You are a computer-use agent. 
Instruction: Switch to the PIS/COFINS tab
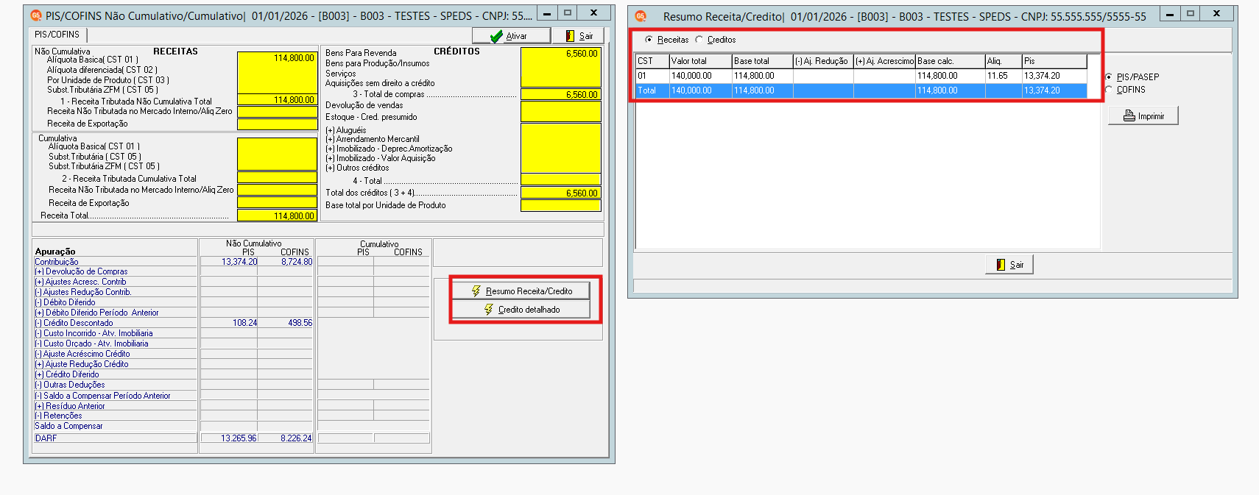coord(57,35)
